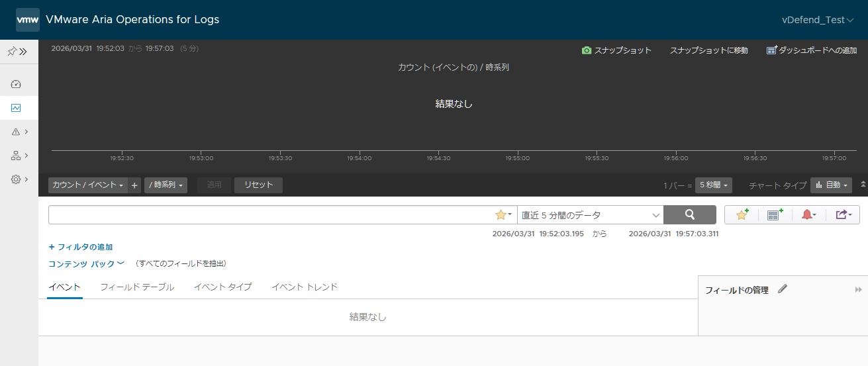Open the 直近 5 分間のデータ time range dropdown
Image resolution: width=868 pixels, height=366 pixels.
(590, 214)
